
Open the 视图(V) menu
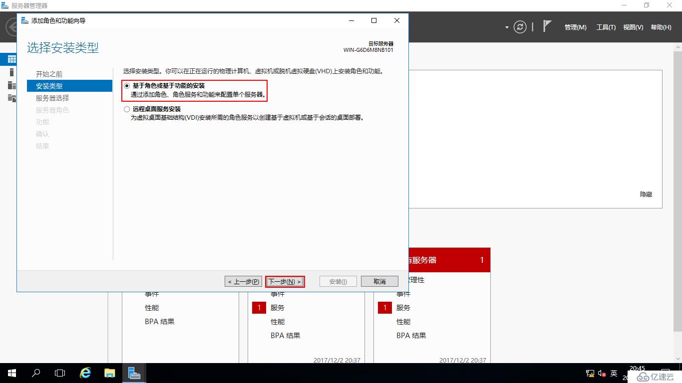tap(633, 27)
